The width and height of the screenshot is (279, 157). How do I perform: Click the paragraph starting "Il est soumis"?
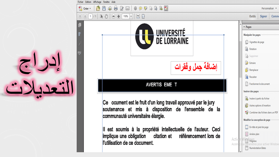(161, 136)
